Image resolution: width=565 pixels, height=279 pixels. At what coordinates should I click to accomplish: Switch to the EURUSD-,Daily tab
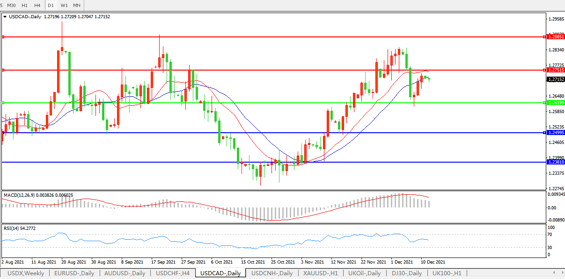[74, 273]
